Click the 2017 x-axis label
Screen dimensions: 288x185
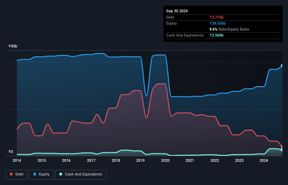pyautogui.click(x=91, y=160)
